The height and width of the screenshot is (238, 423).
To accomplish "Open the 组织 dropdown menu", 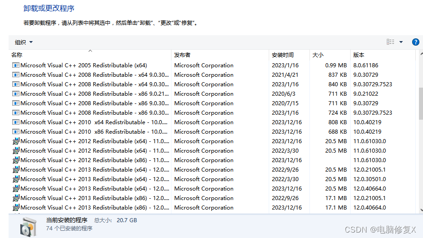I will tap(24, 42).
